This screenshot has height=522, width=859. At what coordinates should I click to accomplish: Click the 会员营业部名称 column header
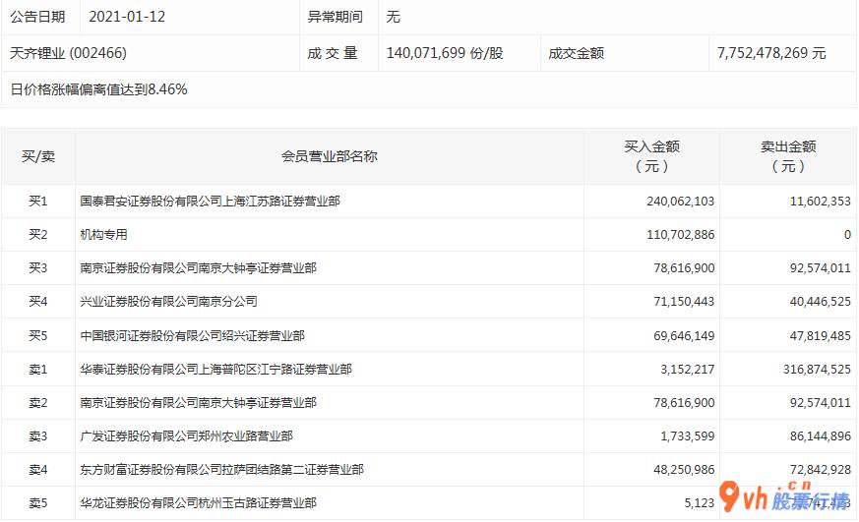(x=330, y=156)
